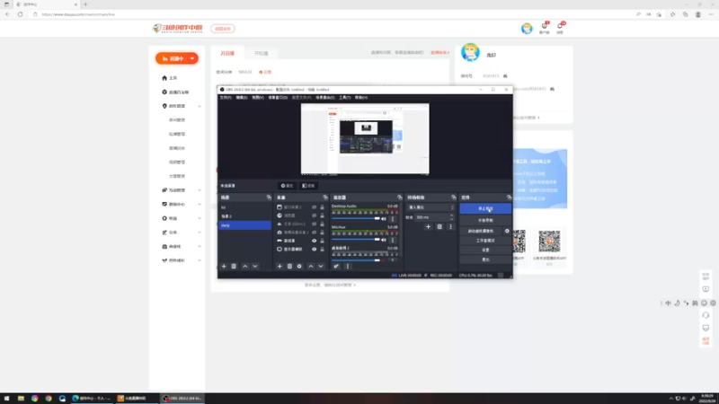719x404 pixels.
Task: Undock the Audio Mixer panel with float icon
Action: pyautogui.click(x=399, y=198)
